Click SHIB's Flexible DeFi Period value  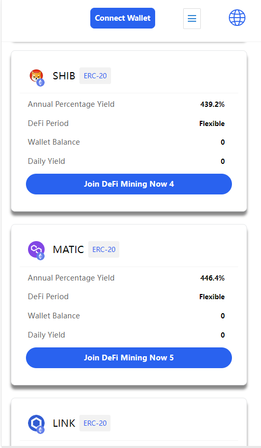coord(212,124)
